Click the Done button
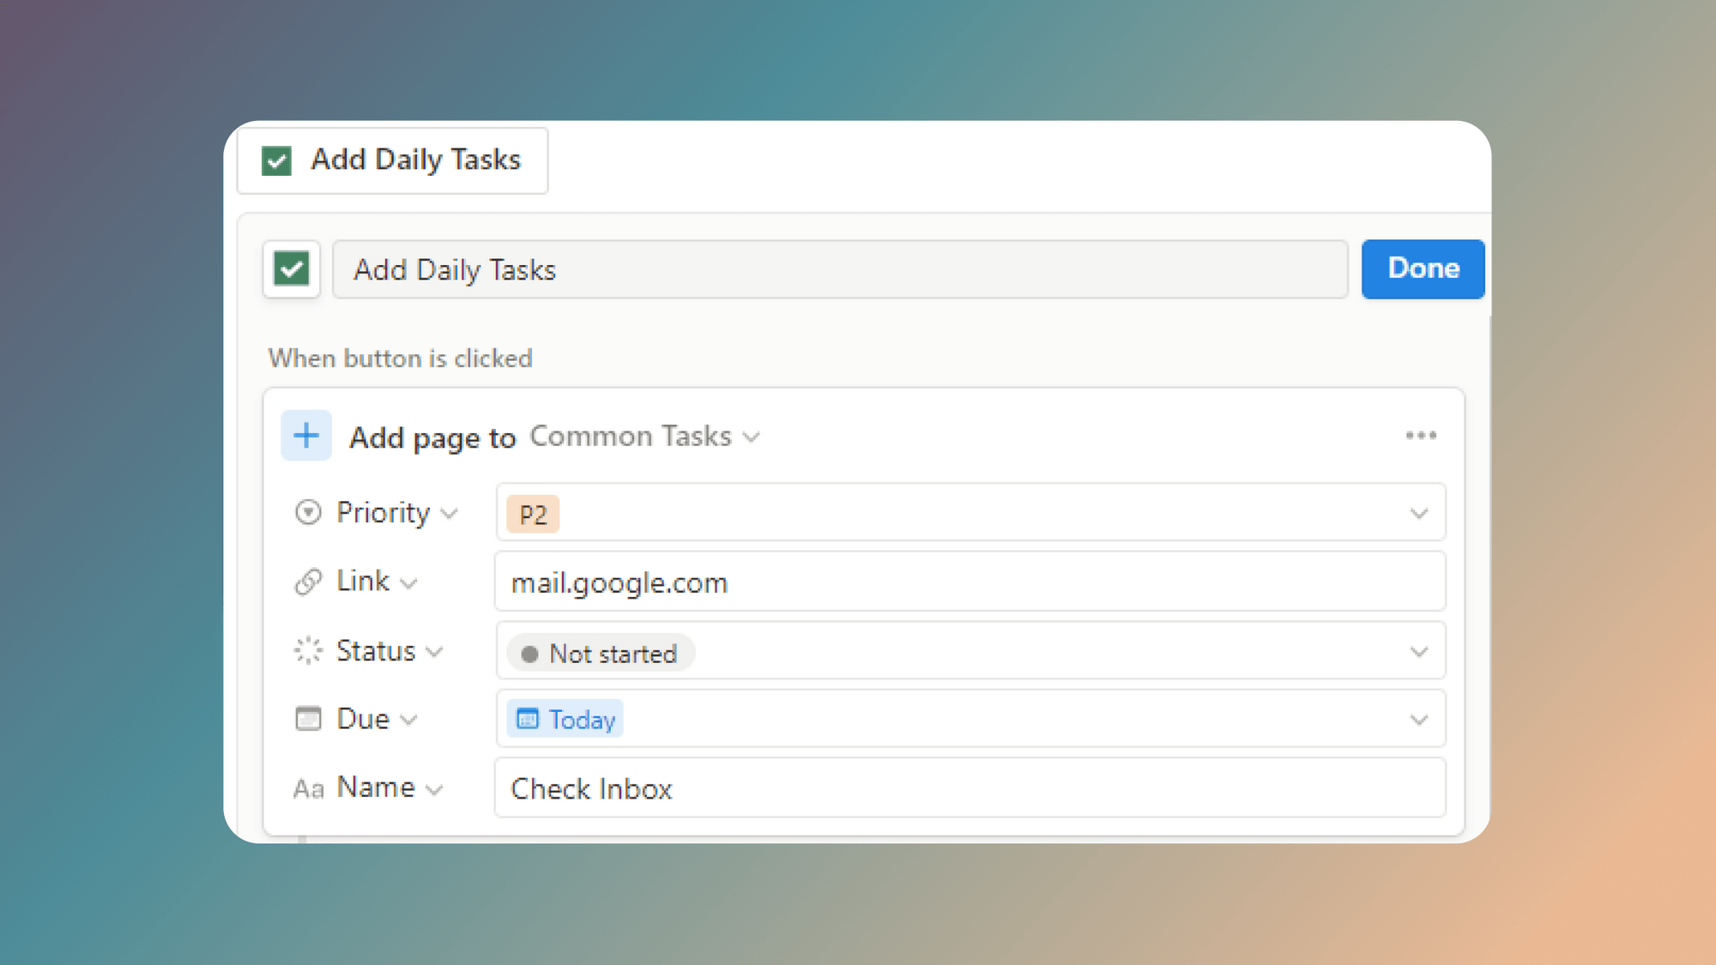The width and height of the screenshot is (1716, 965). coord(1423,268)
